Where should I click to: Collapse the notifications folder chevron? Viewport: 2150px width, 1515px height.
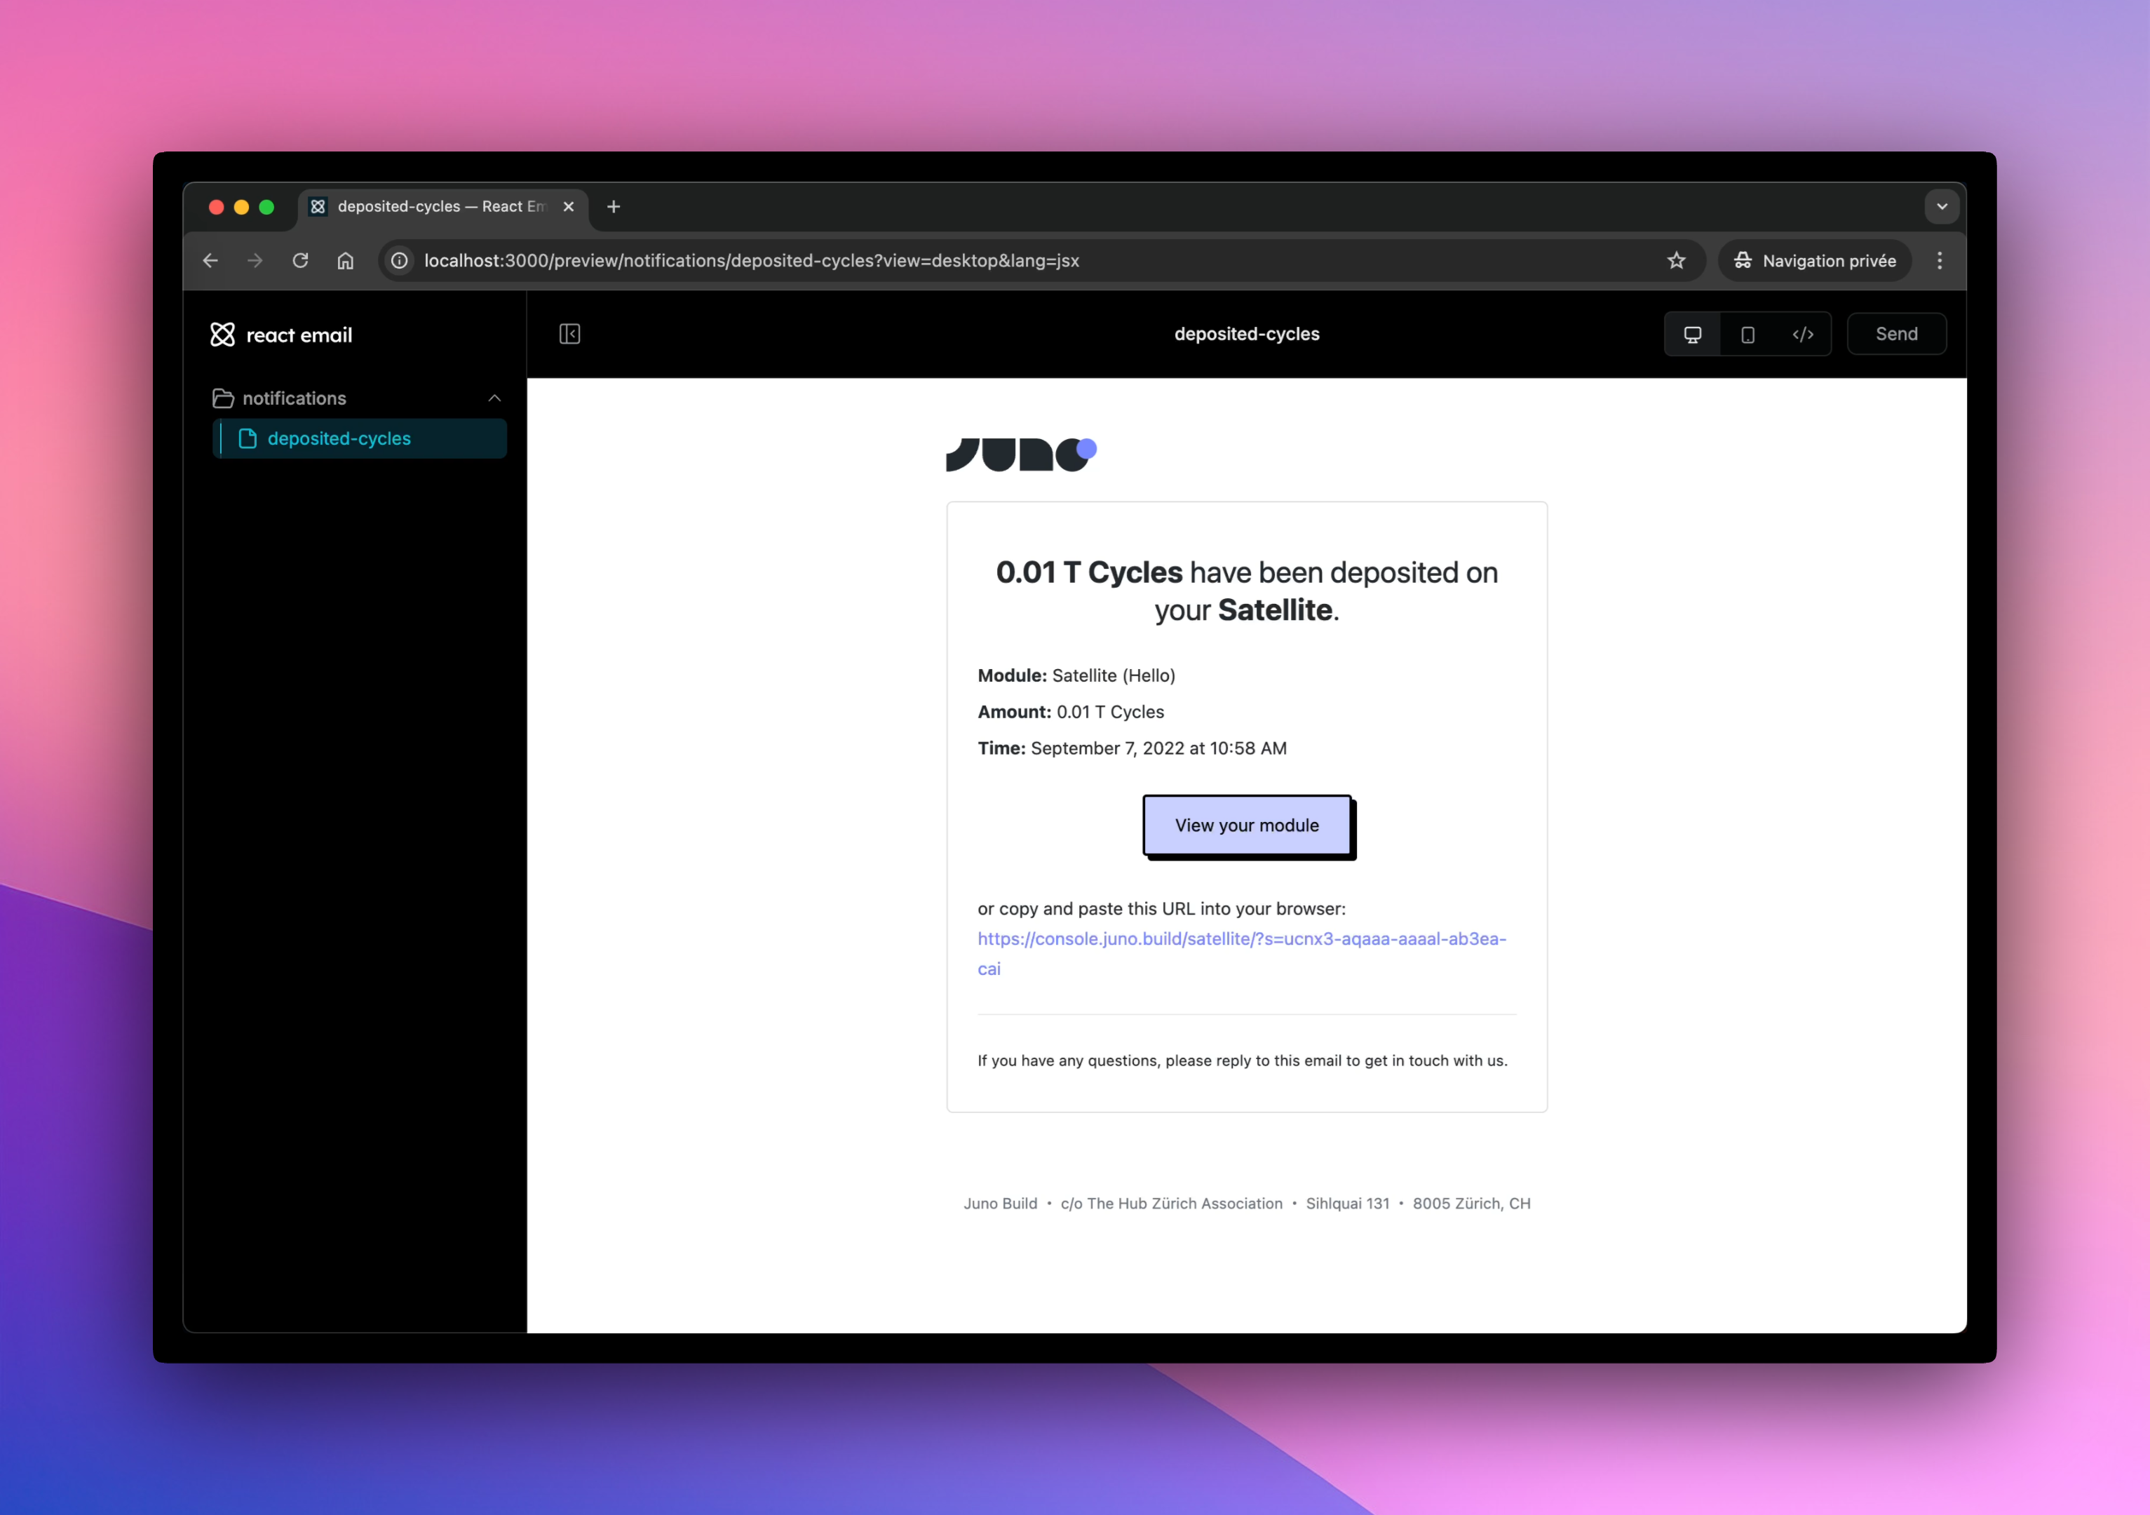coord(494,399)
